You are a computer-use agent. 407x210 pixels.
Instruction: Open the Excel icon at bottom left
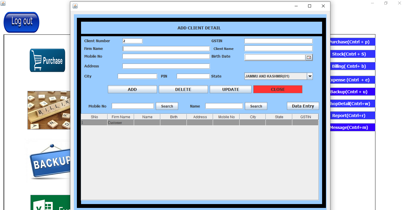point(50,203)
